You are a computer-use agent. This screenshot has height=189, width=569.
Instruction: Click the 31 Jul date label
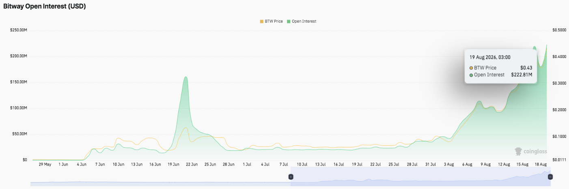431,165
